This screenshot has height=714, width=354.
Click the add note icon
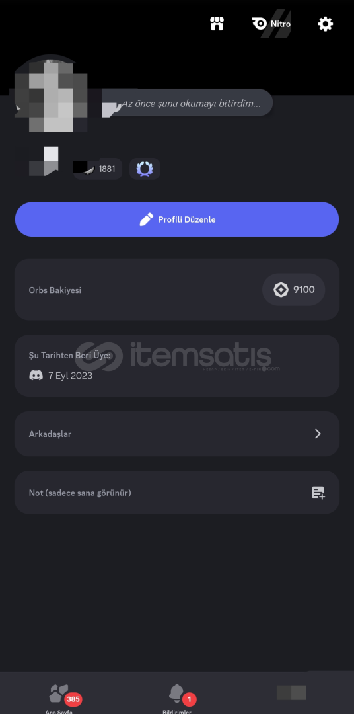(318, 493)
